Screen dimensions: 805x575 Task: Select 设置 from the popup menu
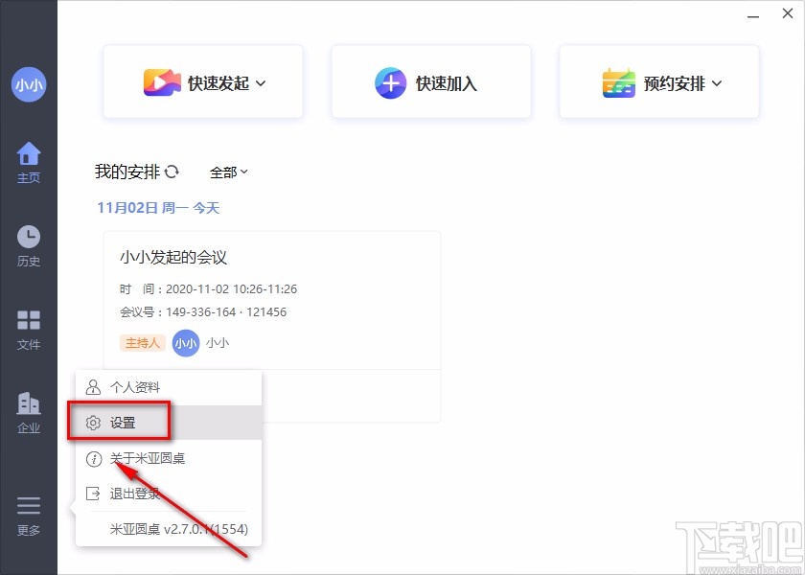coord(125,422)
